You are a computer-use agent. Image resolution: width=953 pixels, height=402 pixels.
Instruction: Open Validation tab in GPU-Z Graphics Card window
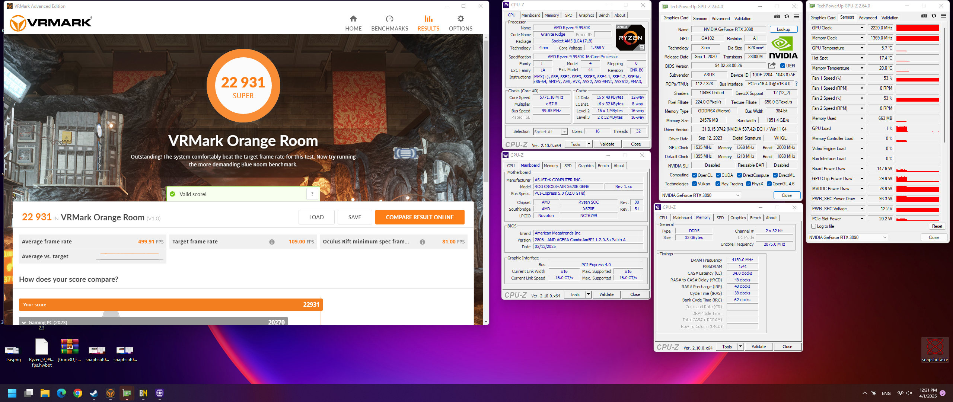[x=743, y=18]
